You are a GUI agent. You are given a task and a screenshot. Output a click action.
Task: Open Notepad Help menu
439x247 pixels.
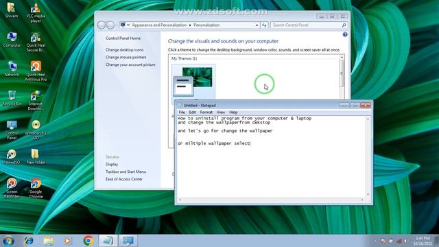(233, 113)
